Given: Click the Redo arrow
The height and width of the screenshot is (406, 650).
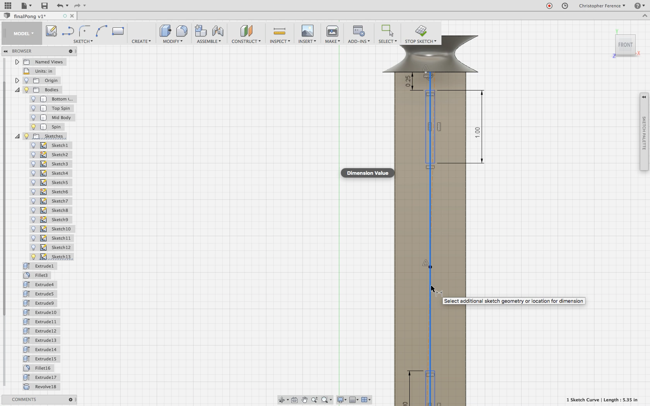Looking at the screenshot, I should click(x=77, y=5).
